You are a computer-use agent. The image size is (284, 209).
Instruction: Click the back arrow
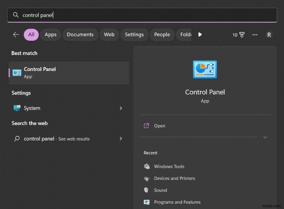click(16, 34)
